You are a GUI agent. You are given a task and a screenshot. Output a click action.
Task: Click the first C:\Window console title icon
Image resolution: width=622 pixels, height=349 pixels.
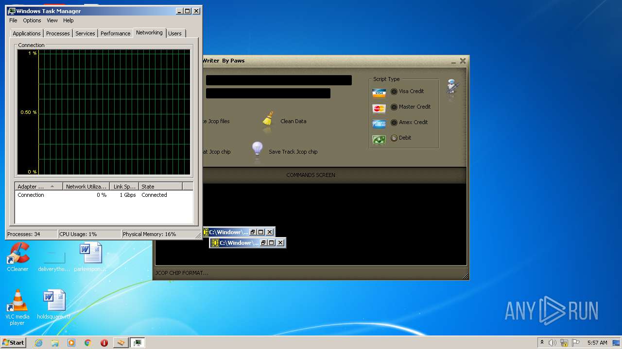206,232
